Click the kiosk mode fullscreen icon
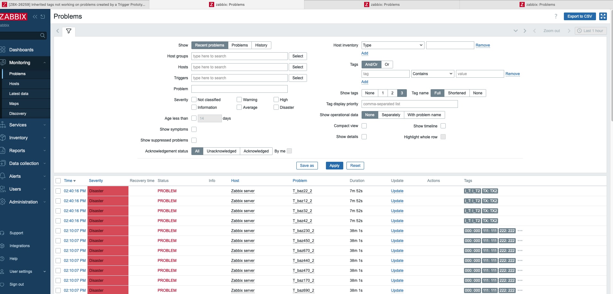Screen dimensions: 613x294 (x=603, y=16)
